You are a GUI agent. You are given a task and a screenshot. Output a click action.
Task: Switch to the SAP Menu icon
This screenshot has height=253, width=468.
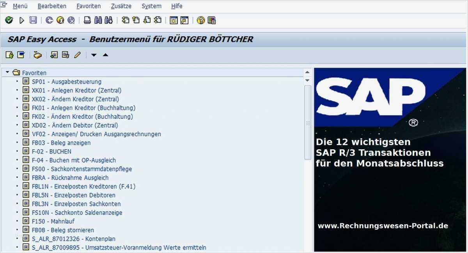pyautogui.click(x=21, y=55)
